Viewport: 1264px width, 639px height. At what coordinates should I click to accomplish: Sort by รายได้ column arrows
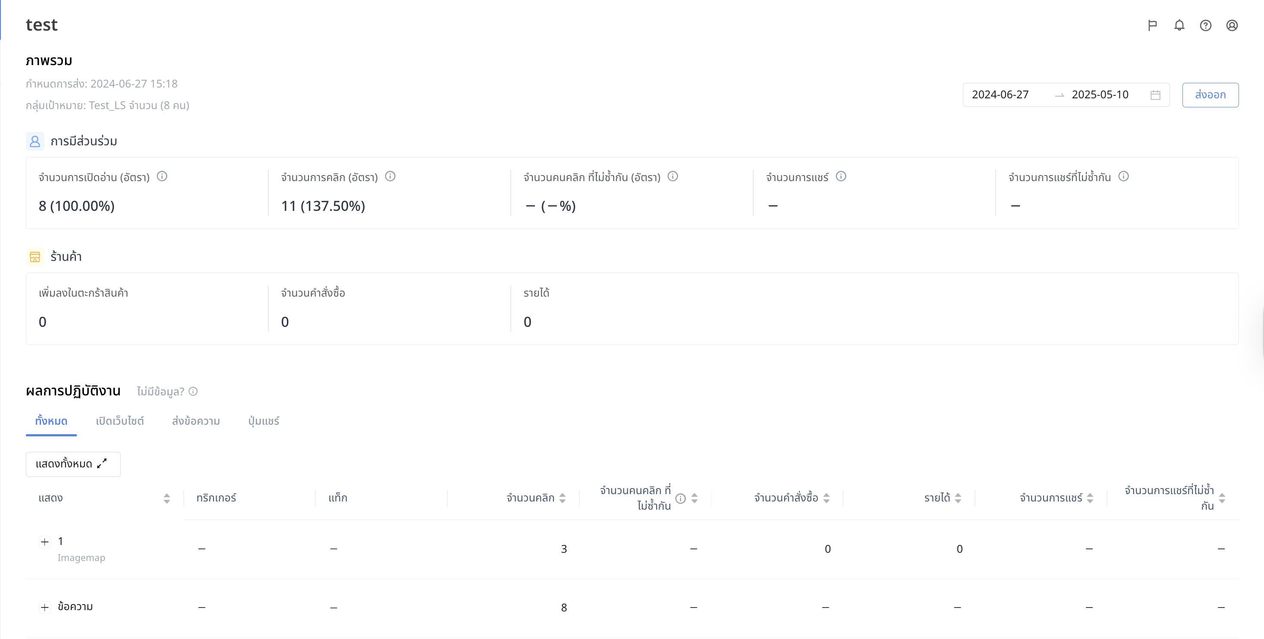(x=958, y=498)
